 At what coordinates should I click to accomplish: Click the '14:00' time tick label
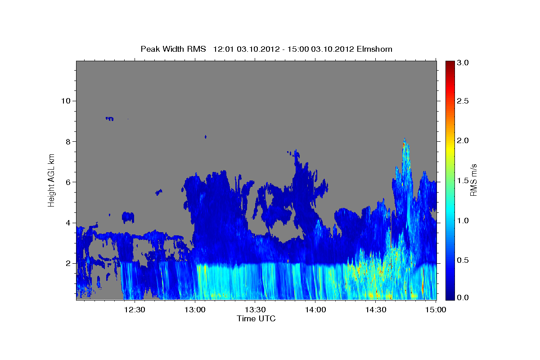(315, 310)
